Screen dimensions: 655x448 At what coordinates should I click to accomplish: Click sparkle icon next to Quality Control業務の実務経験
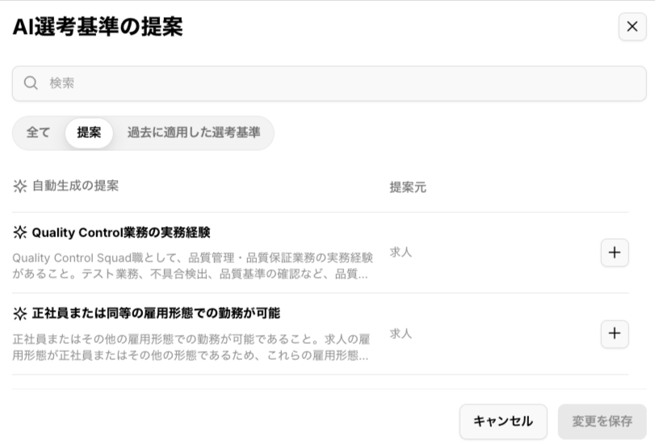[x=20, y=232]
